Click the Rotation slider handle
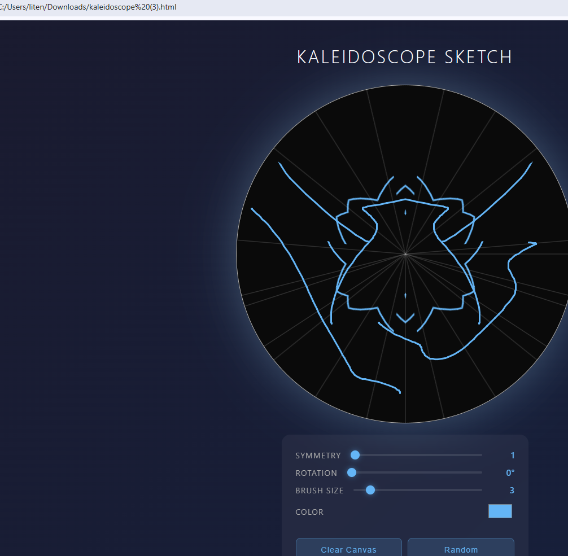 point(352,472)
